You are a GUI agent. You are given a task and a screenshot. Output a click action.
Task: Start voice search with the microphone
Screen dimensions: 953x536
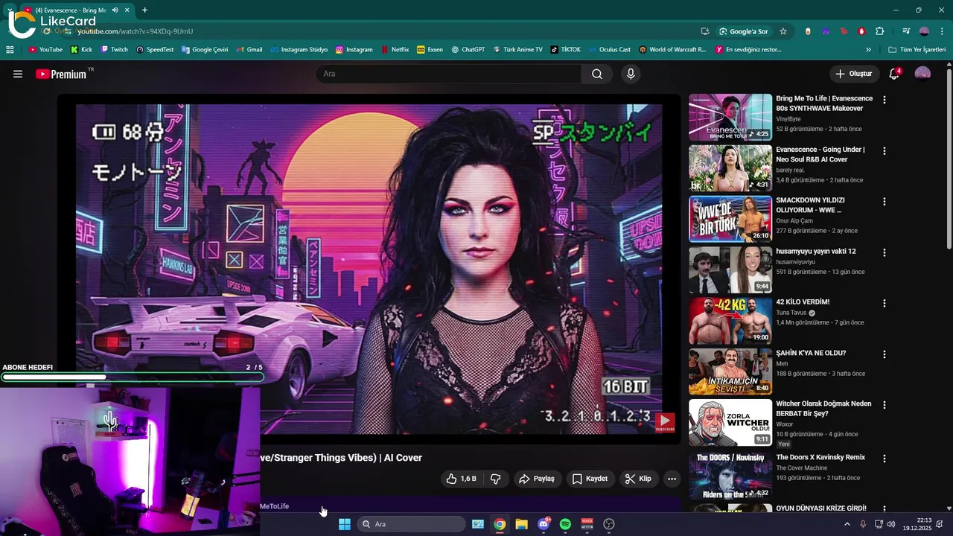pyautogui.click(x=631, y=74)
